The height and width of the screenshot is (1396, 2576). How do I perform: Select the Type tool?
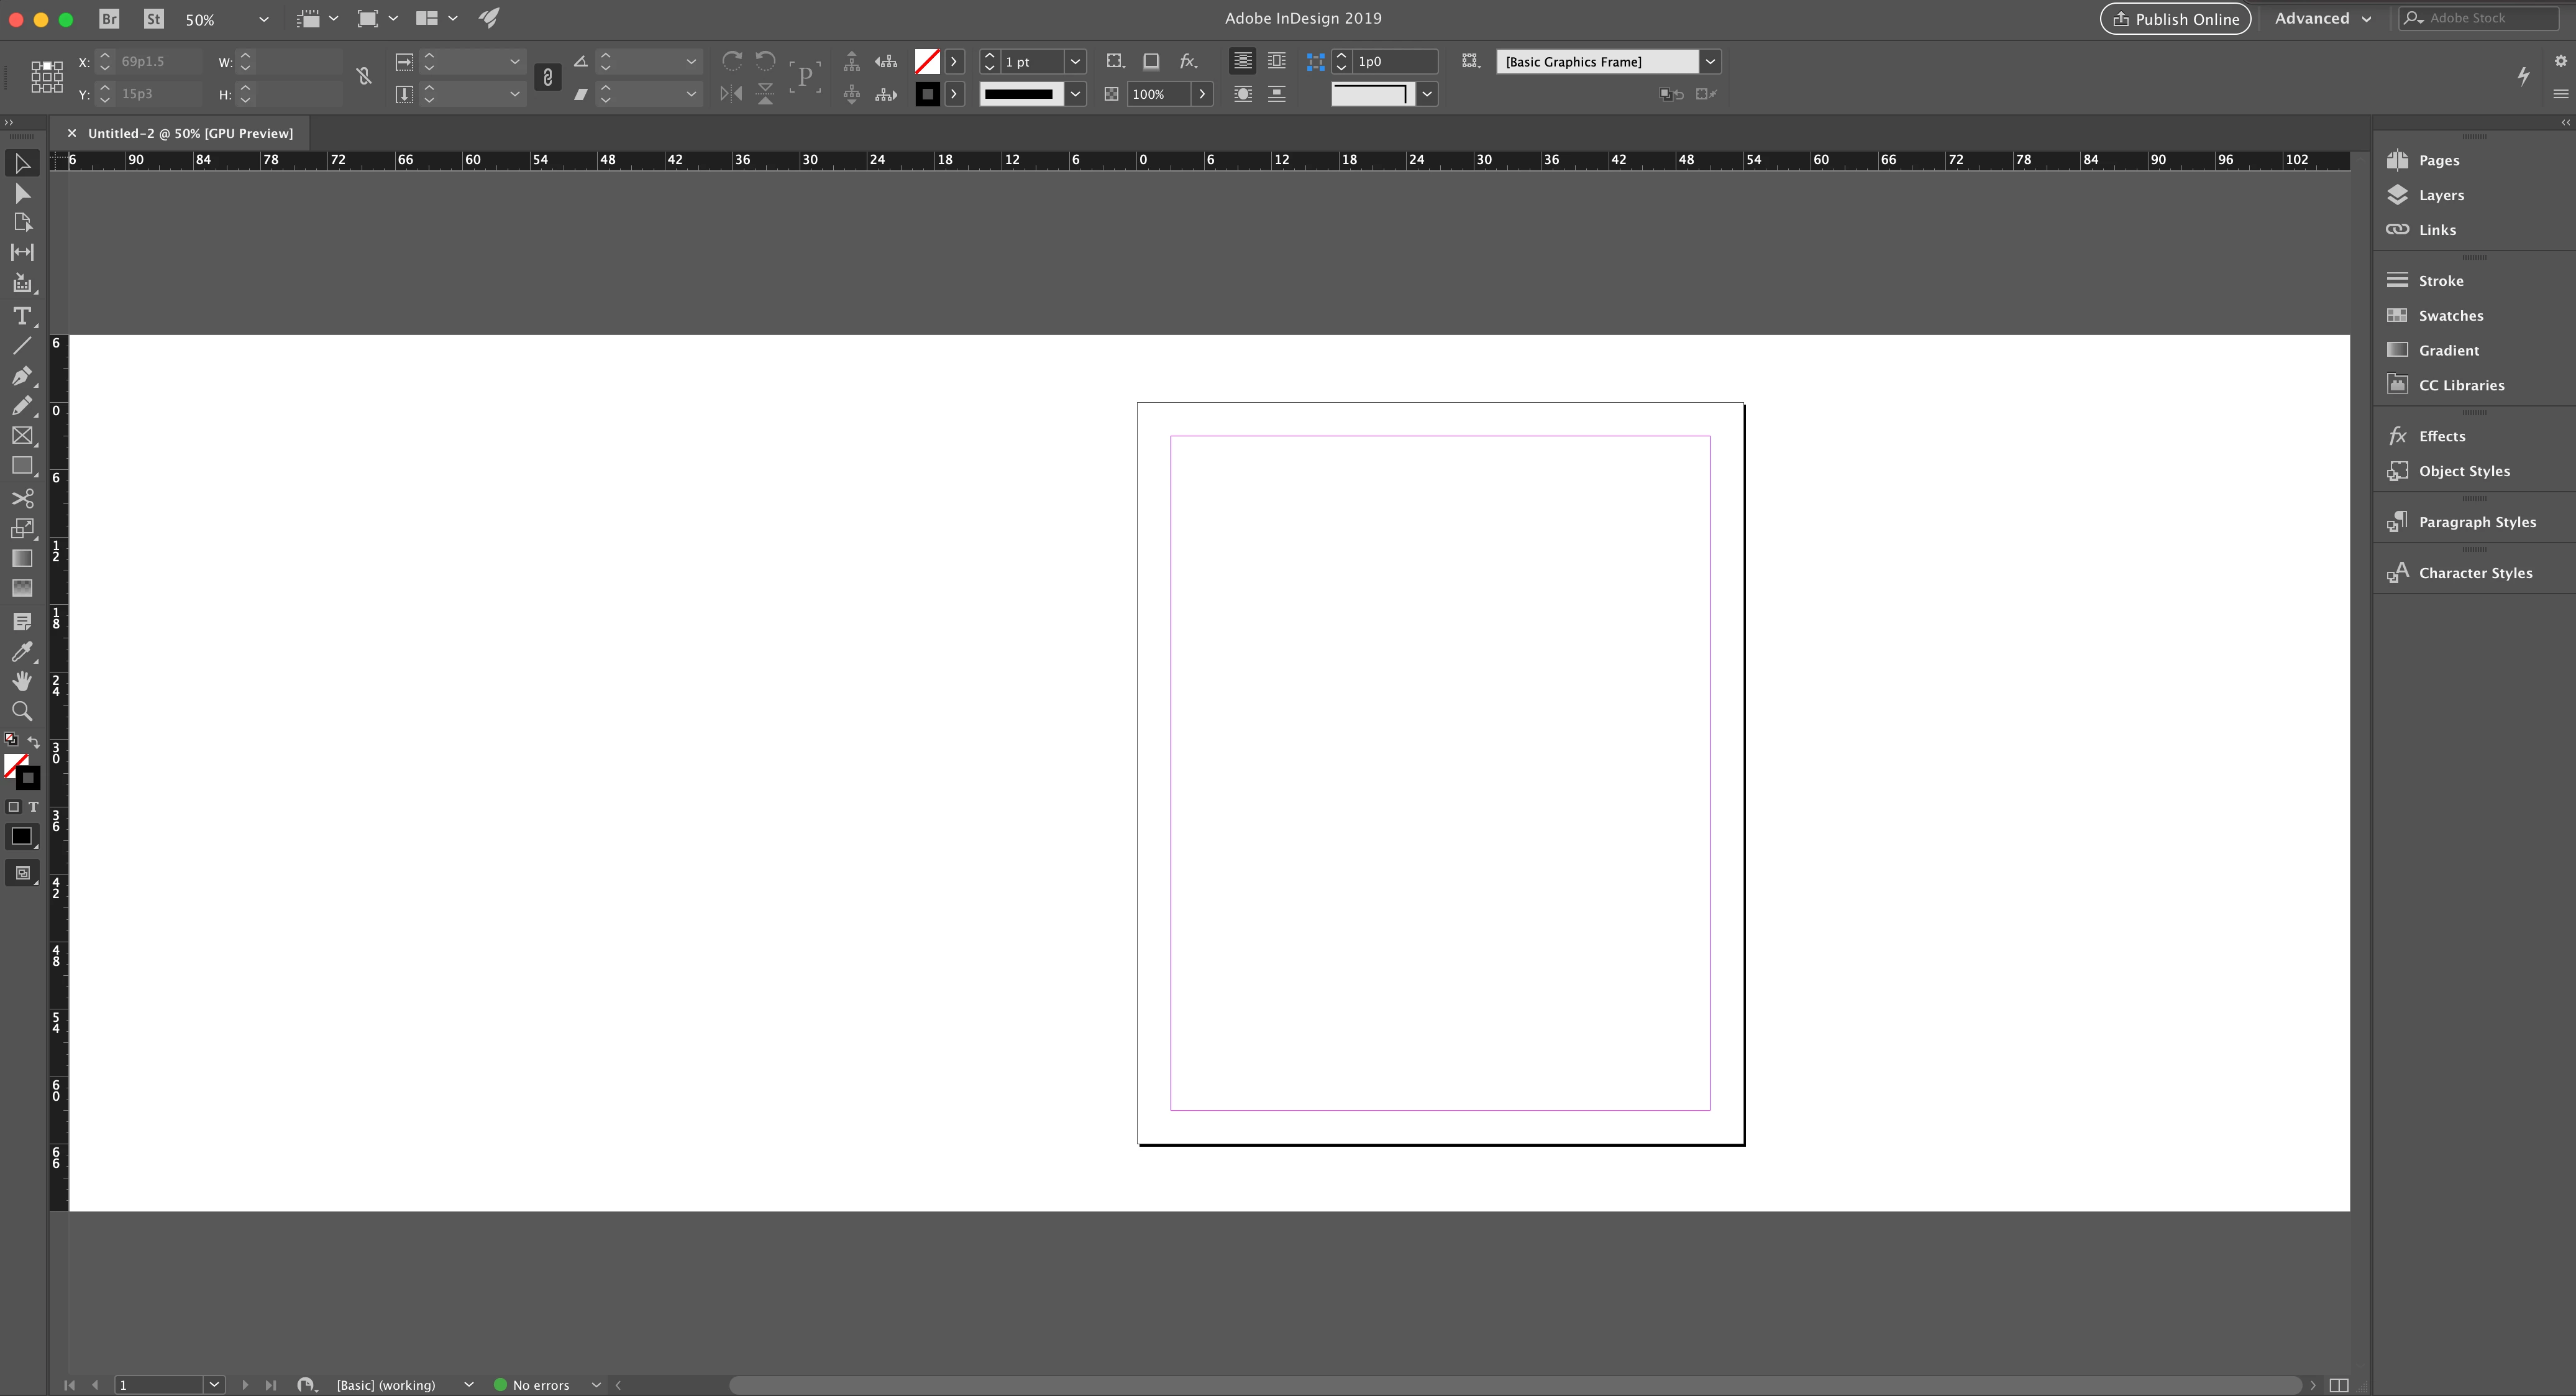[x=21, y=316]
